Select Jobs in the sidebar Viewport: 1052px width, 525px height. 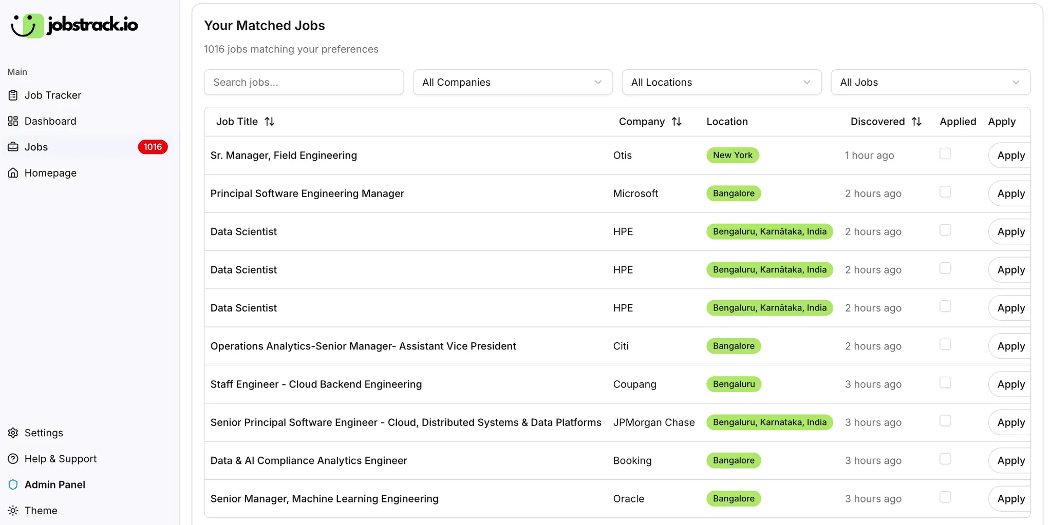coord(87,147)
